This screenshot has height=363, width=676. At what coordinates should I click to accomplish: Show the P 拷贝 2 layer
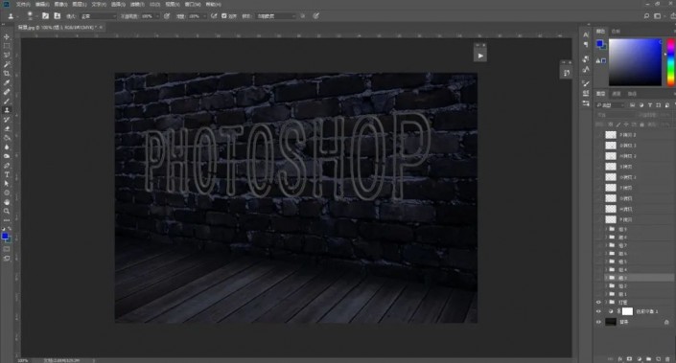click(598, 135)
